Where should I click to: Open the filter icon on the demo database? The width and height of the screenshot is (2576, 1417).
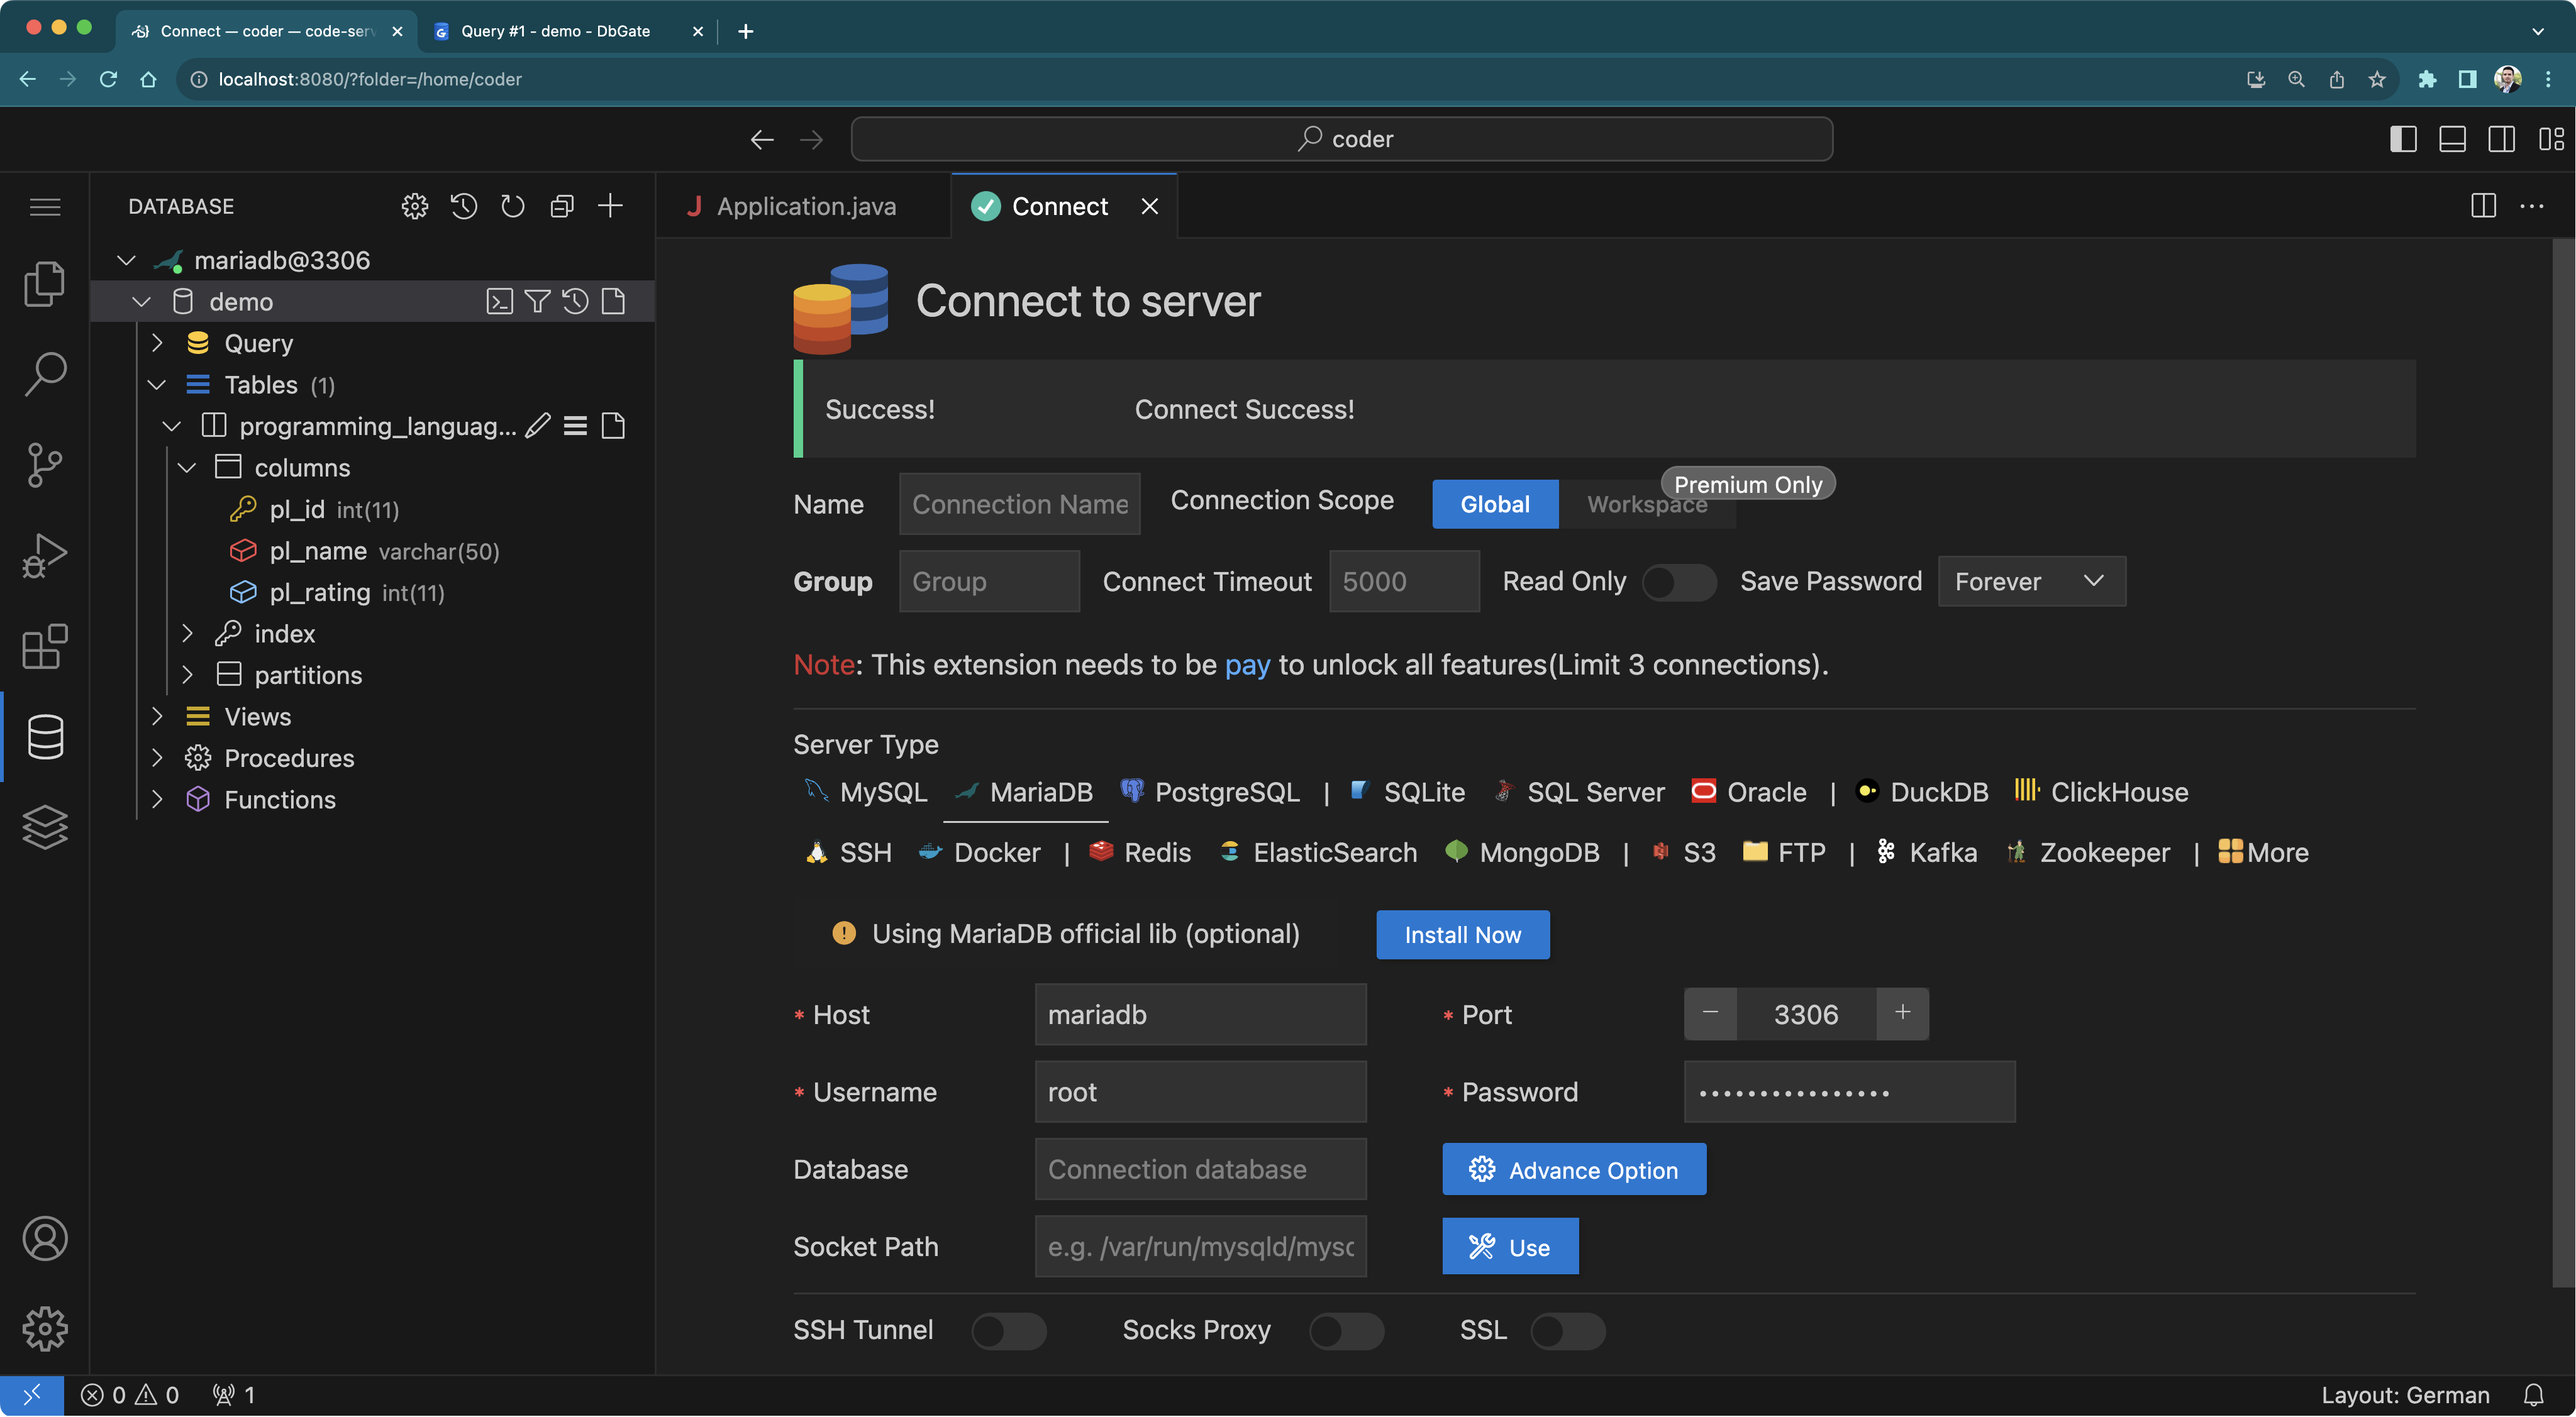coord(537,300)
